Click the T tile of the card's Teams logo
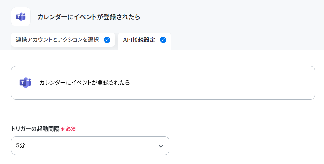 (22, 83)
